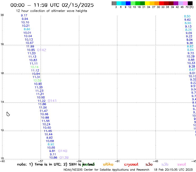Select the 9.62 value on right track
196x172 pixels.
click(x=188, y=20)
